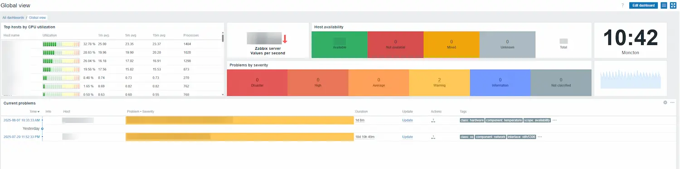
Task: Click the Not classified severity block
Action: coord(561,83)
